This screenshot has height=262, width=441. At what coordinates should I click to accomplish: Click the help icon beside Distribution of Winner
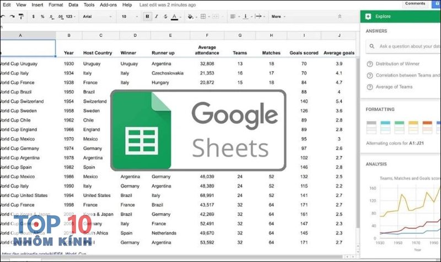click(370, 64)
